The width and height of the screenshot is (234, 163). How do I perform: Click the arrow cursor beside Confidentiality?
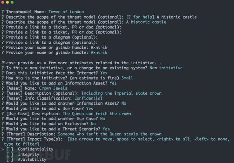point(3,149)
